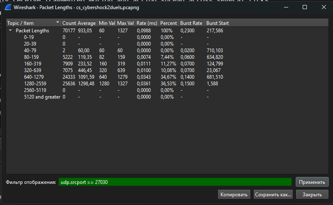333x205 pixels.
Task: Select the 640-1279 packet length row
Action: pyautogui.click(x=34, y=77)
